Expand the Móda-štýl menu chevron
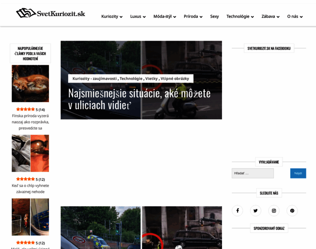 [175, 17]
